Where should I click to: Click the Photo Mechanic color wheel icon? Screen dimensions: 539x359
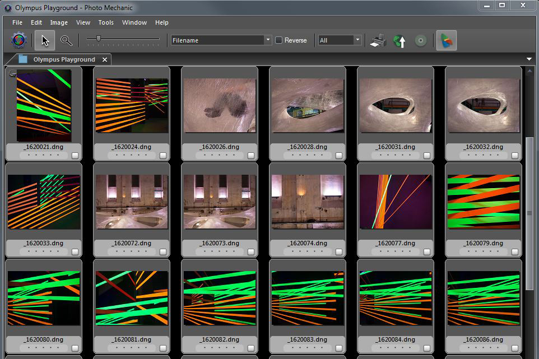pos(19,40)
